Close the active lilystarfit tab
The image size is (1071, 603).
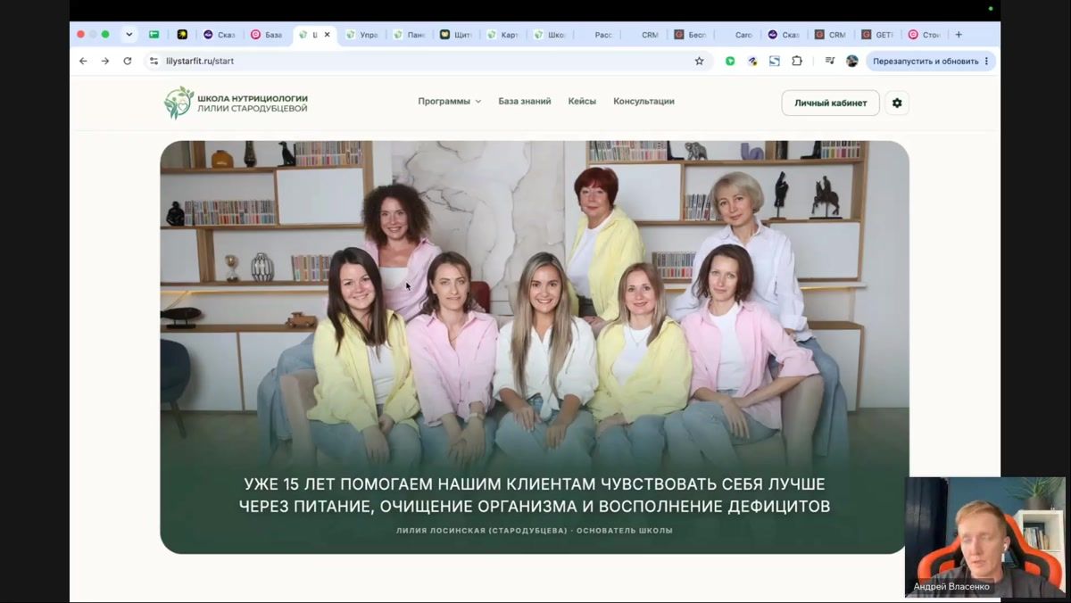tap(327, 35)
